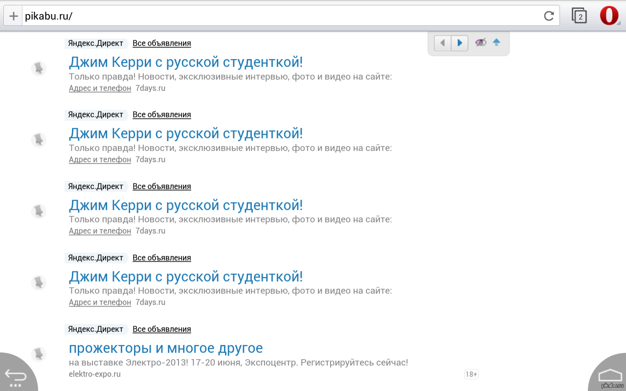Click the text 'на выставке Электро-2013!' description
This screenshot has width=626, height=391.
click(x=239, y=363)
